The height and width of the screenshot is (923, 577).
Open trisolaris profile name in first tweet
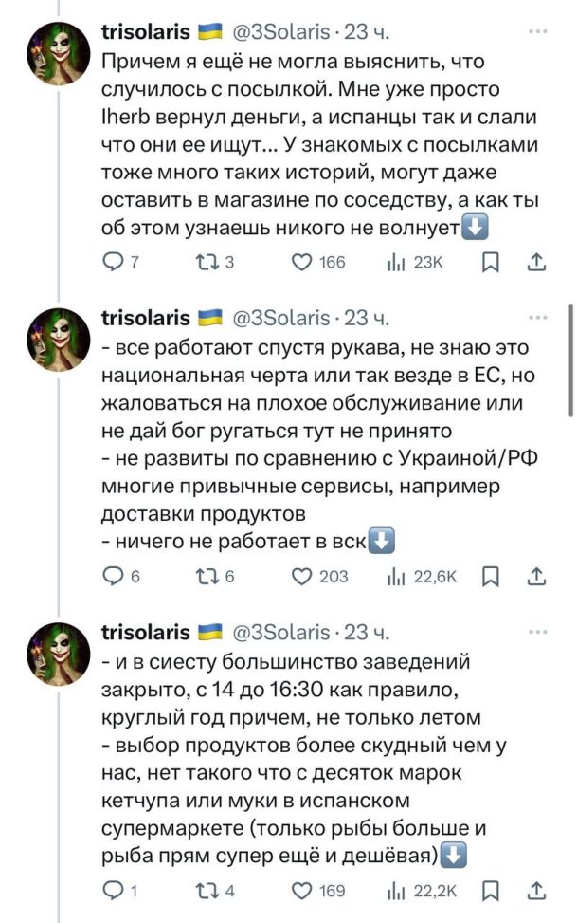point(145,32)
